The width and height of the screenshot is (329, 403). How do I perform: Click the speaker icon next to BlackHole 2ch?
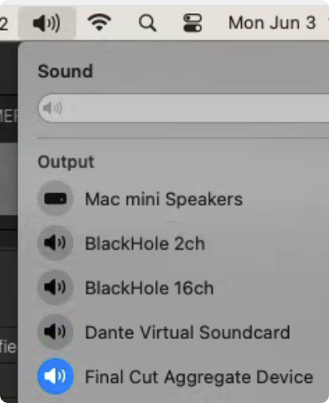[x=56, y=243]
